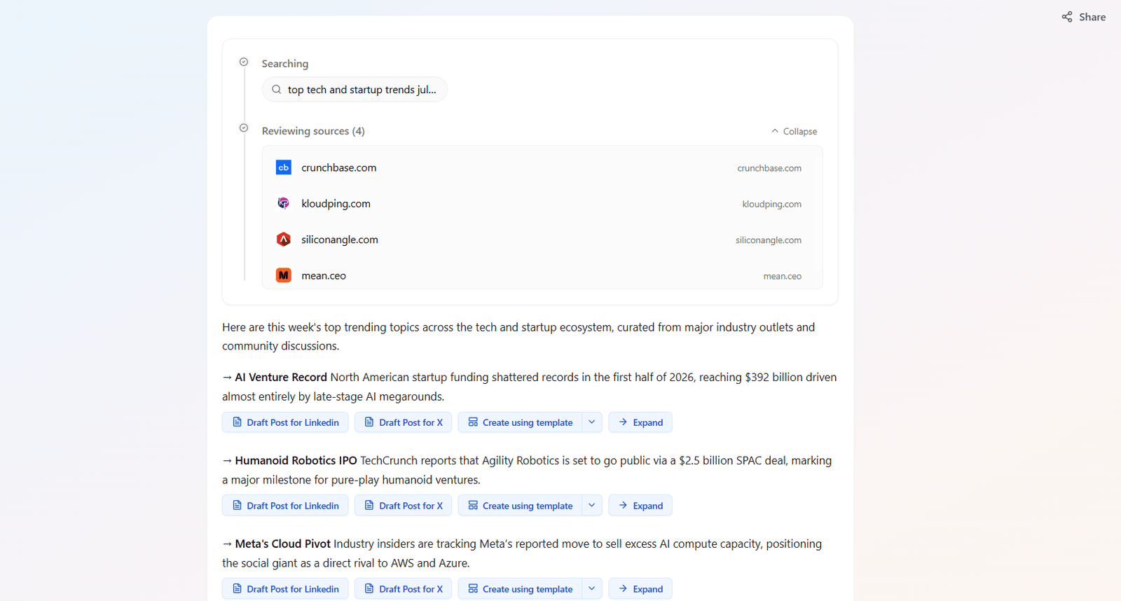Create using template for Humanoid Robotics IPO
Screen dimensions: 1121x601
[520, 506]
